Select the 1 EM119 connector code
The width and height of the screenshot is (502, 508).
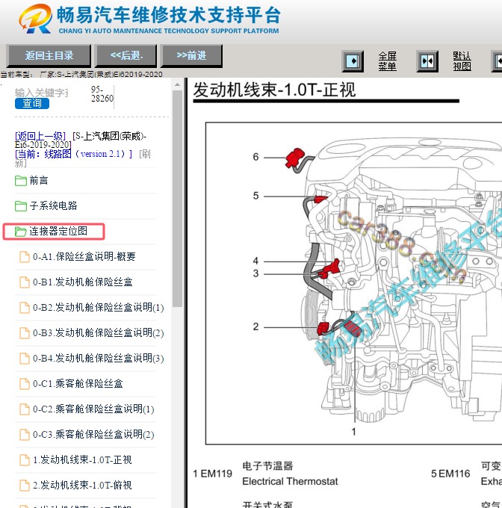(212, 474)
